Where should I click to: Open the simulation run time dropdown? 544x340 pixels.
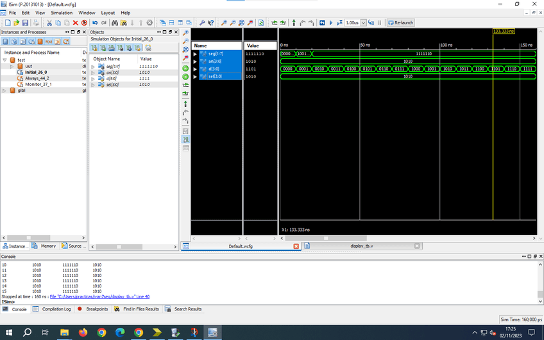(x=363, y=22)
